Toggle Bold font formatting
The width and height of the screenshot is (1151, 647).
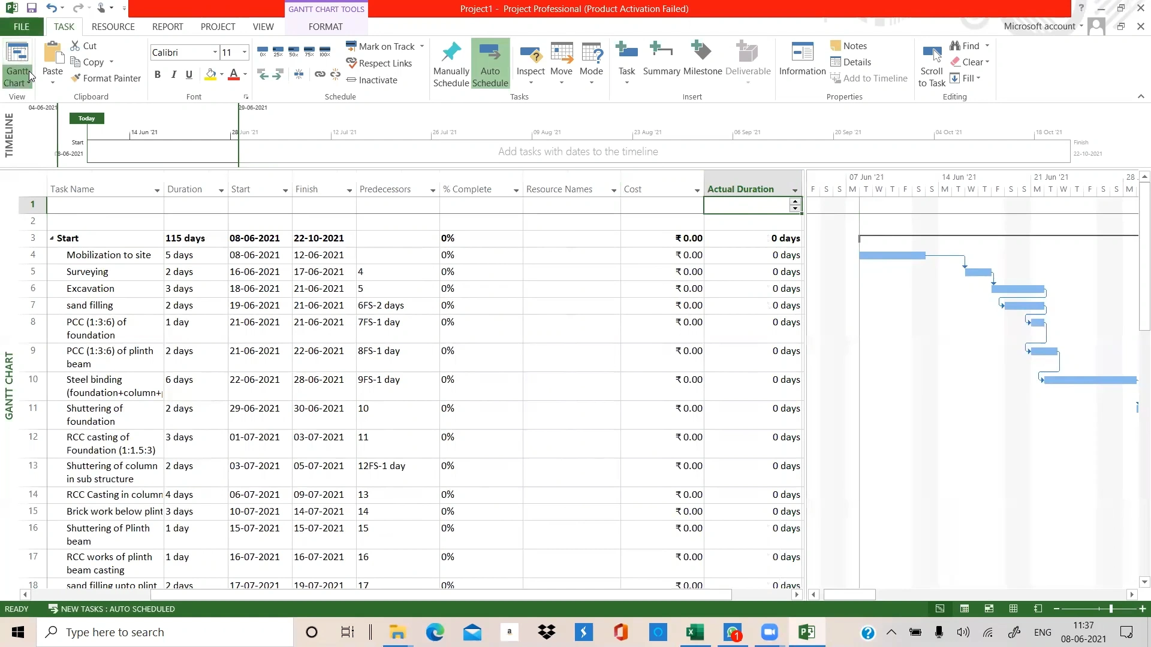click(158, 74)
